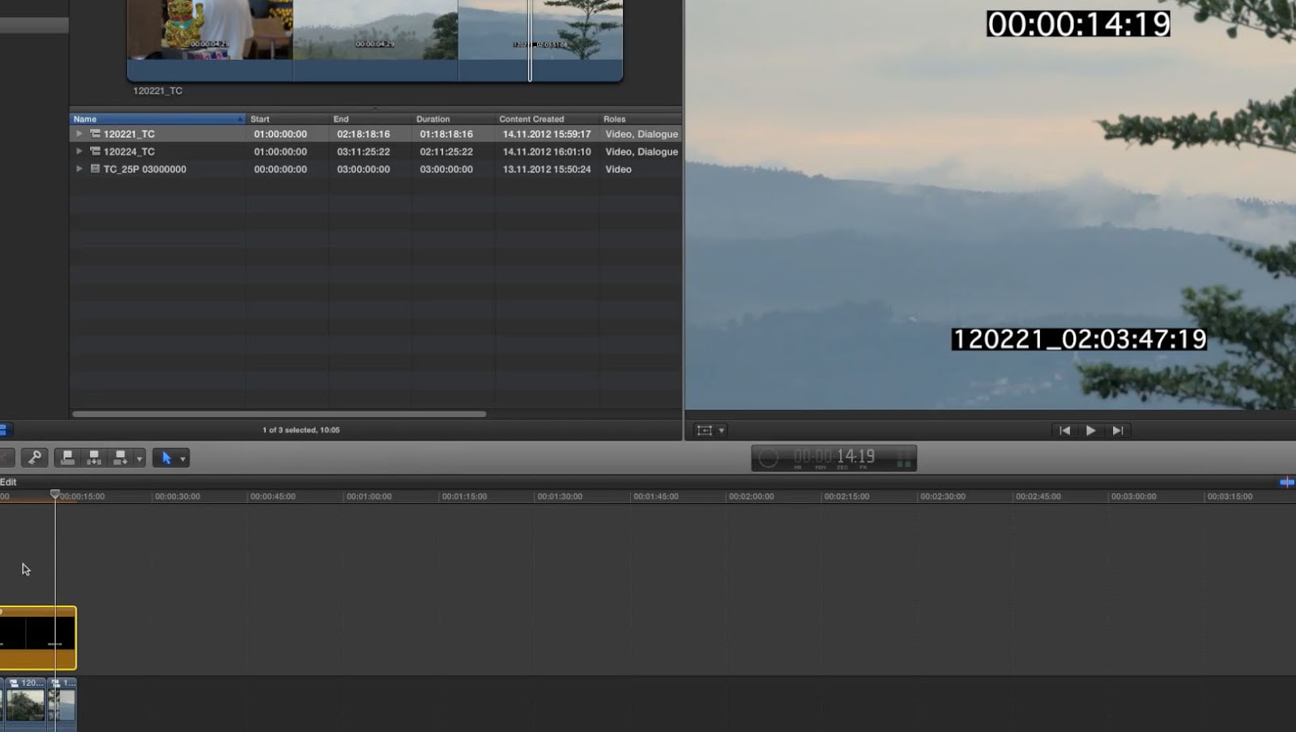Open the viewer display options icon

(x=707, y=430)
